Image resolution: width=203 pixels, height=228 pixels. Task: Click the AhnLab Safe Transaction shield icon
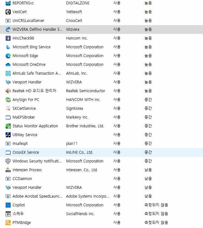coord(8,73)
